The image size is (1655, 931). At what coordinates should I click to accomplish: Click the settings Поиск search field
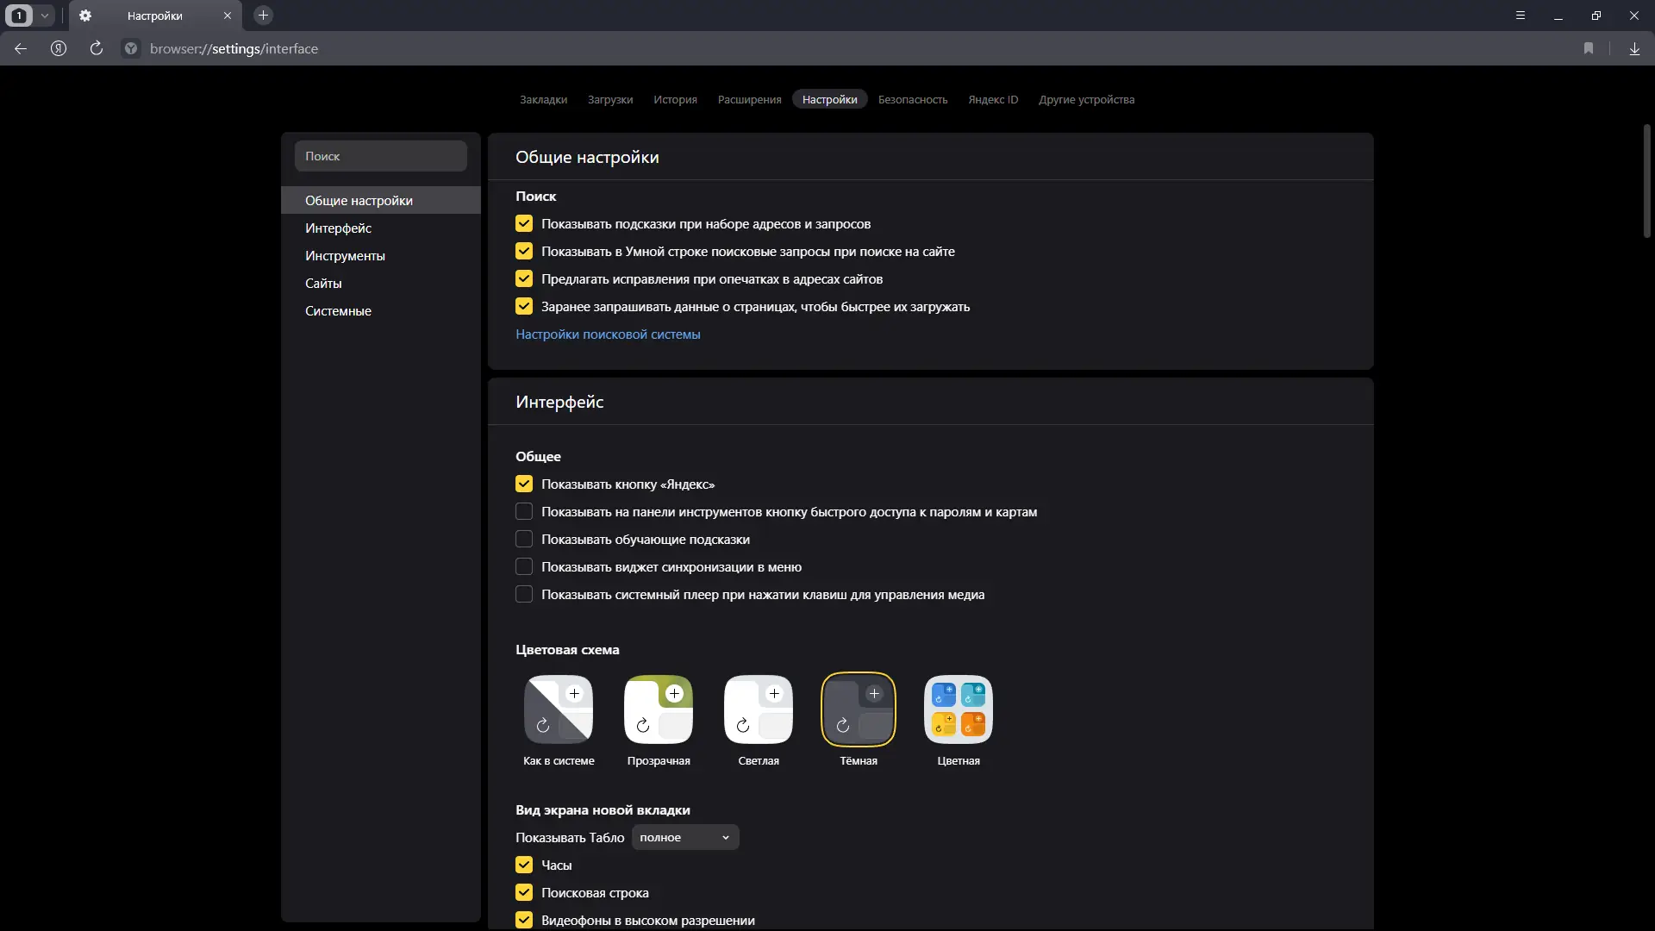[381, 156]
